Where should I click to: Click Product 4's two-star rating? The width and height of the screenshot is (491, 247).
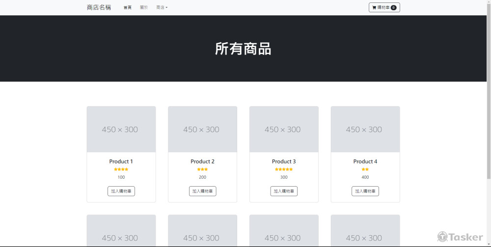[365, 169]
